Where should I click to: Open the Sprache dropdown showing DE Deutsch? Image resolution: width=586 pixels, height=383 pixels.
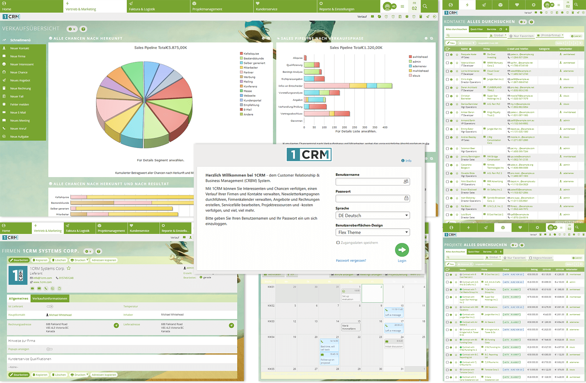[372, 215]
